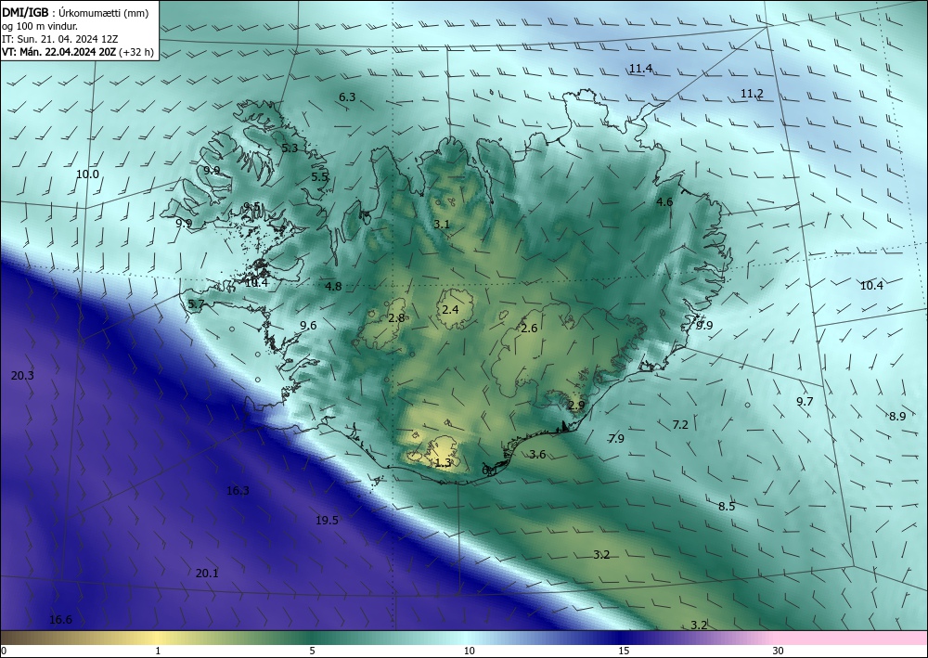The height and width of the screenshot is (658, 928).
Task: Click the 11.2 value on the map
Action: [752, 94]
